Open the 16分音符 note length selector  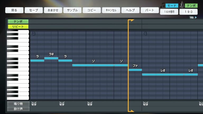click(x=169, y=12)
